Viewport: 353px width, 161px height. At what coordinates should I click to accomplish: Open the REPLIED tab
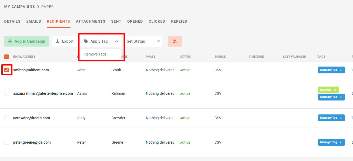(x=179, y=21)
